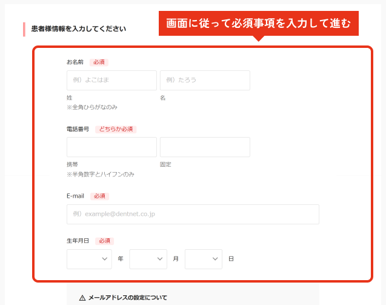Click the 生年月日 field label
This screenshot has width=386, height=305.
(78, 241)
